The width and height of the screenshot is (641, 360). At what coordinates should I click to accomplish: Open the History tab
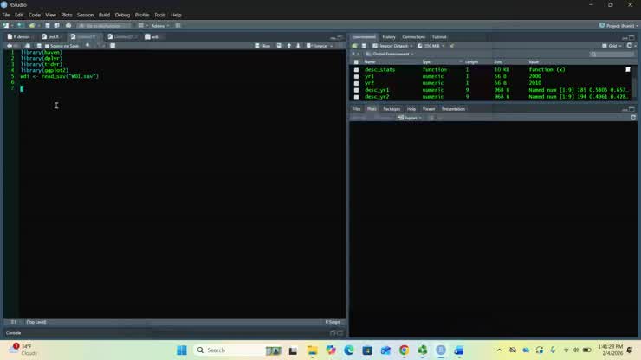tap(389, 36)
